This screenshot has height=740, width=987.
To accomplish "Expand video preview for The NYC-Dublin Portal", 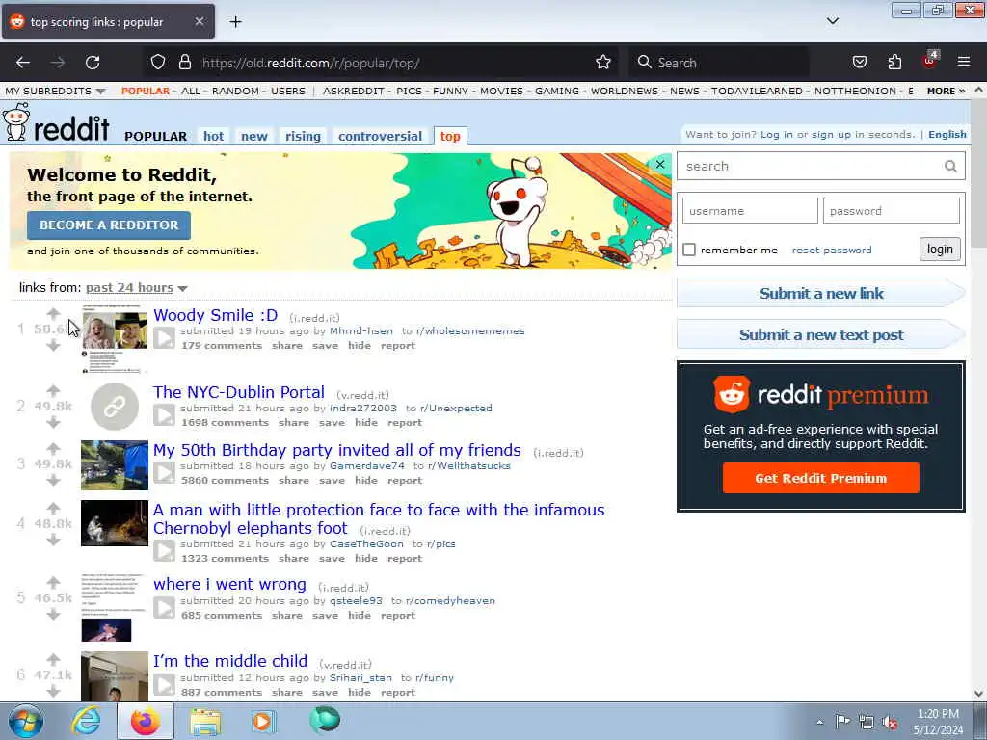I will (x=164, y=415).
